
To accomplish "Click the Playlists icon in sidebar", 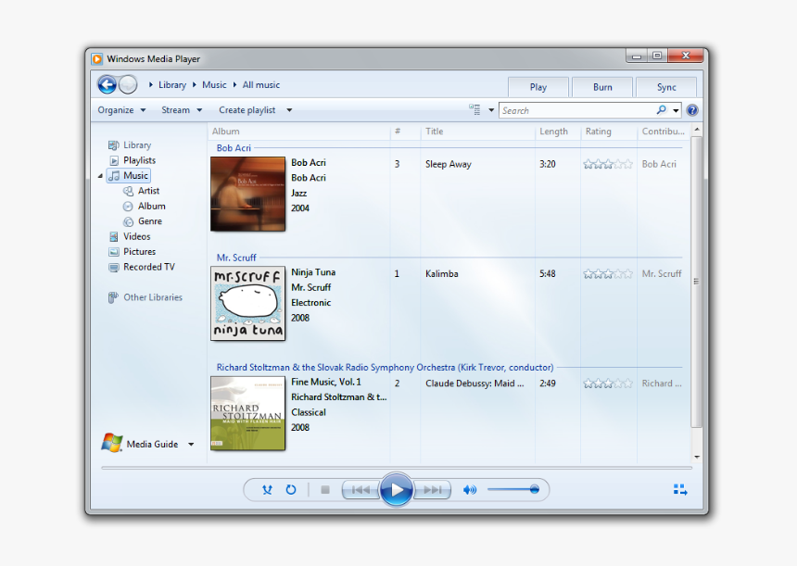I will (114, 160).
